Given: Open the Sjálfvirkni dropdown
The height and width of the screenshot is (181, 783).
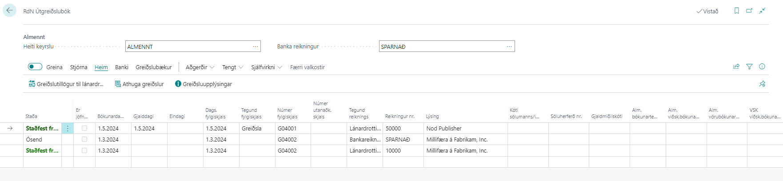Looking at the screenshot, I should (x=266, y=67).
